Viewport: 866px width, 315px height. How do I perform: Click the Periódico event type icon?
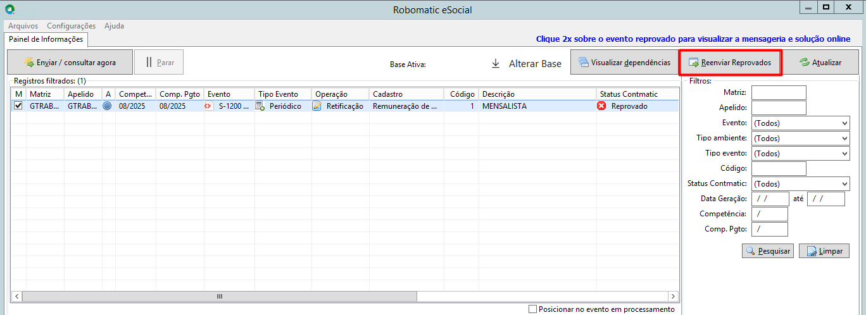(260, 106)
